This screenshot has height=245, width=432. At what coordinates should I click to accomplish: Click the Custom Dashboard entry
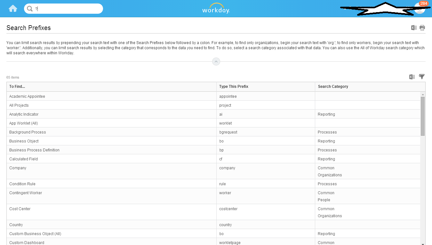tap(26, 242)
